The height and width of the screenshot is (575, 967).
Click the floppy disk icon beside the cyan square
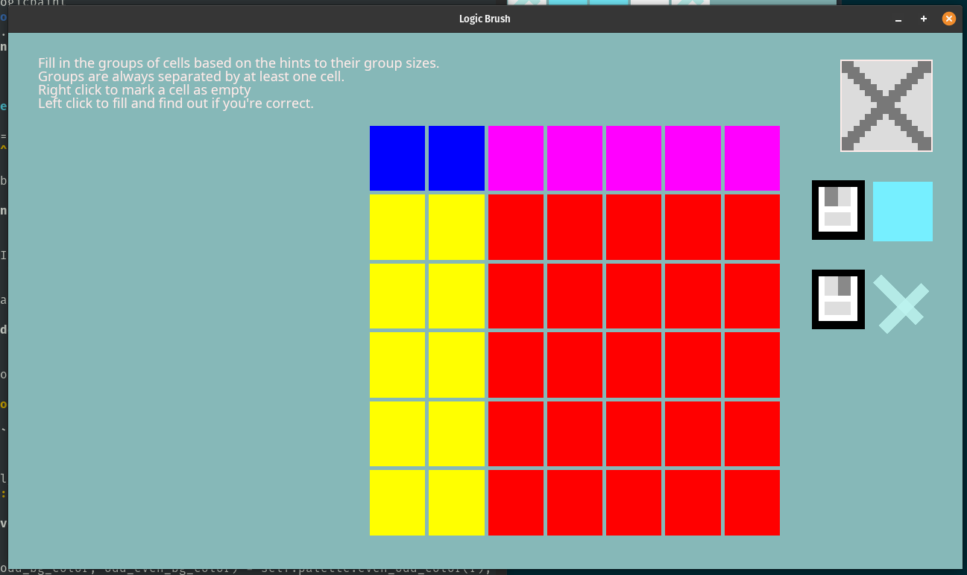(838, 210)
